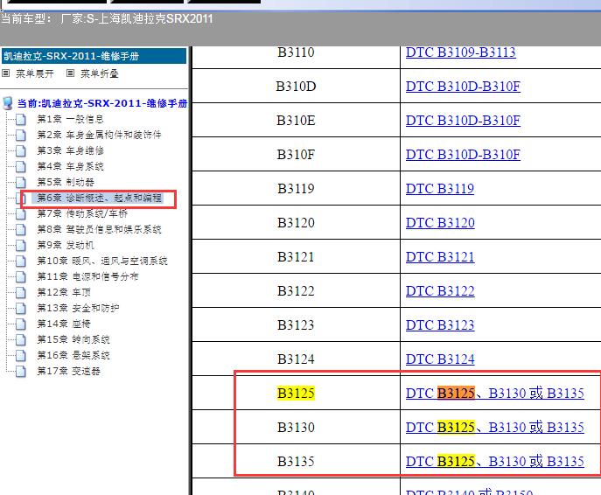Open chapter 第12章 车顶
The image size is (601, 495).
[64, 292]
